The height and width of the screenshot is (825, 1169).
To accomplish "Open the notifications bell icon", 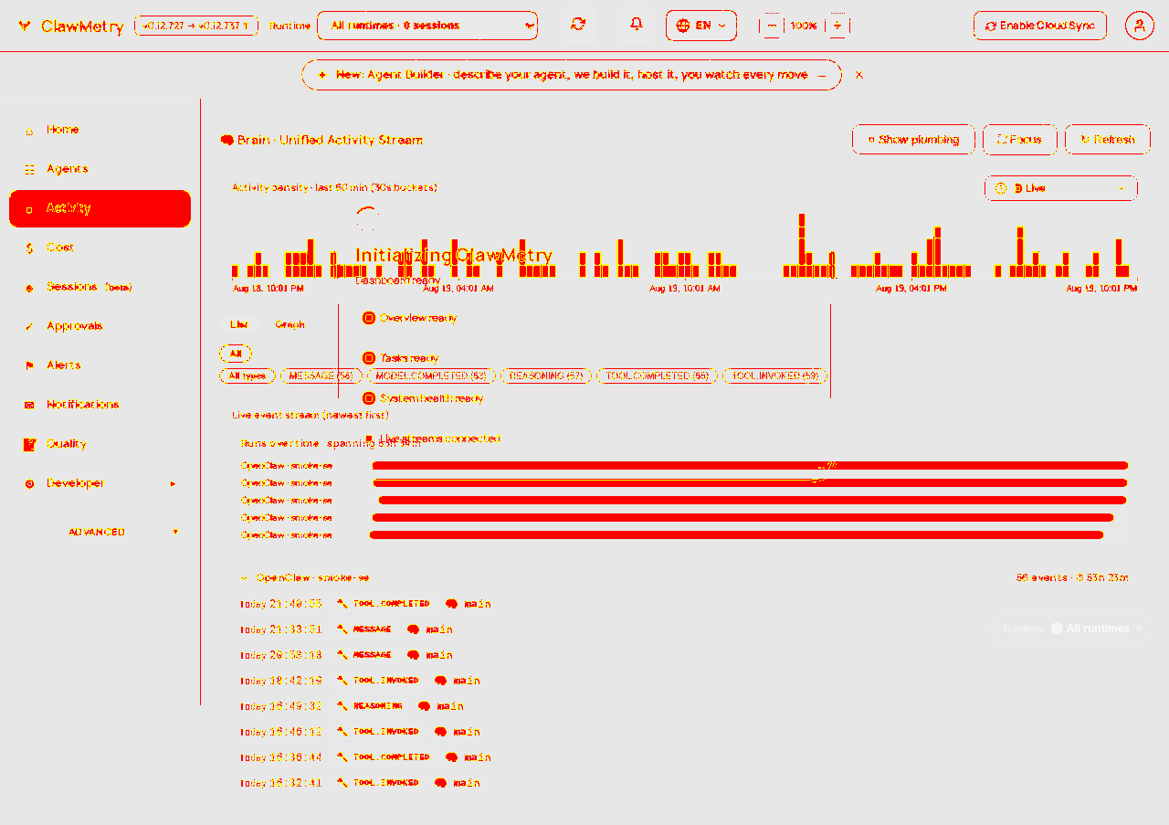I will 637,25.
